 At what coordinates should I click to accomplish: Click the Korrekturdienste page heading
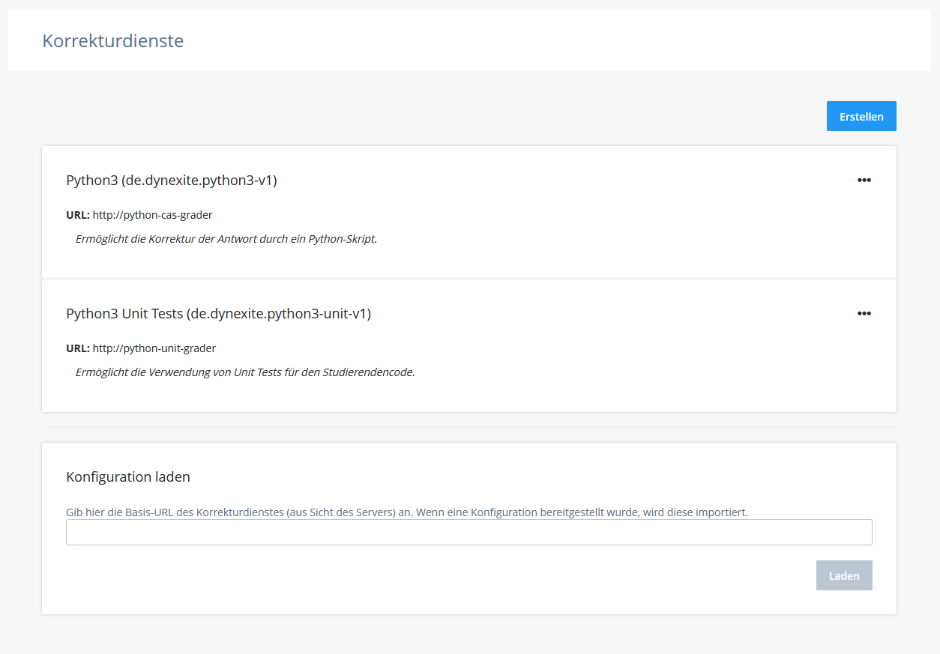click(x=113, y=40)
